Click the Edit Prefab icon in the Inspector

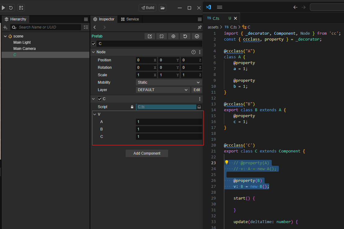pos(150,36)
